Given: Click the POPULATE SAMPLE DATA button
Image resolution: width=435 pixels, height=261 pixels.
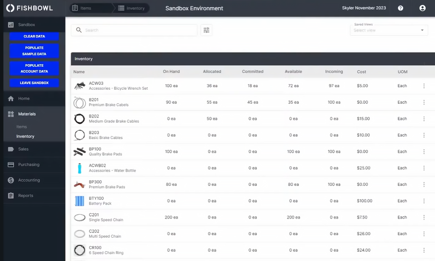Looking at the screenshot, I should click(x=34, y=51).
